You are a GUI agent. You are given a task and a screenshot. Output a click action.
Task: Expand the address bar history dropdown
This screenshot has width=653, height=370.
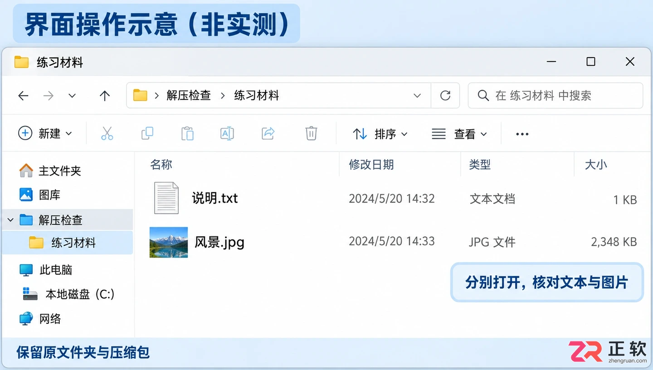417,96
